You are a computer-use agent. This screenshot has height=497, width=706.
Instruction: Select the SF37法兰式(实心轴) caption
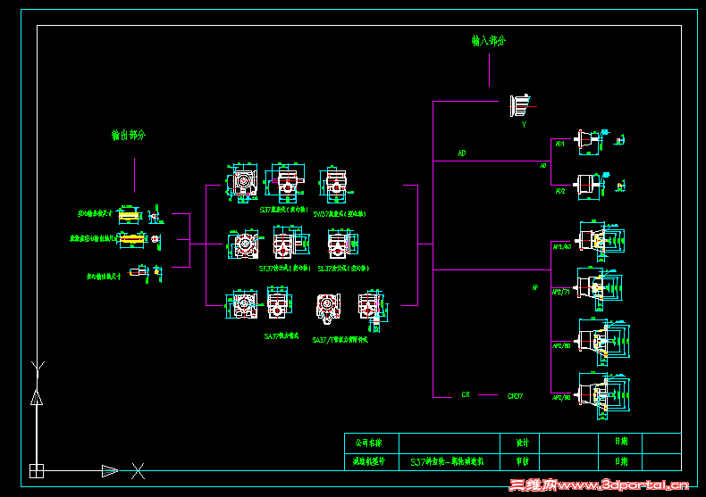(x=284, y=269)
